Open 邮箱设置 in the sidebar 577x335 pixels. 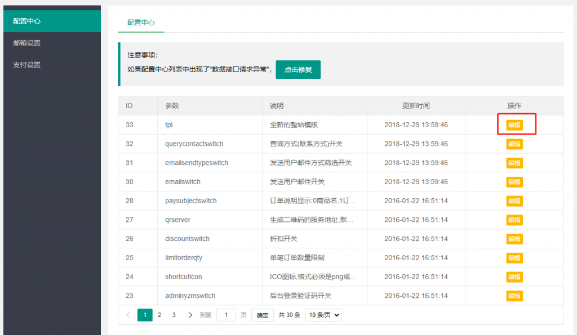[x=27, y=43]
